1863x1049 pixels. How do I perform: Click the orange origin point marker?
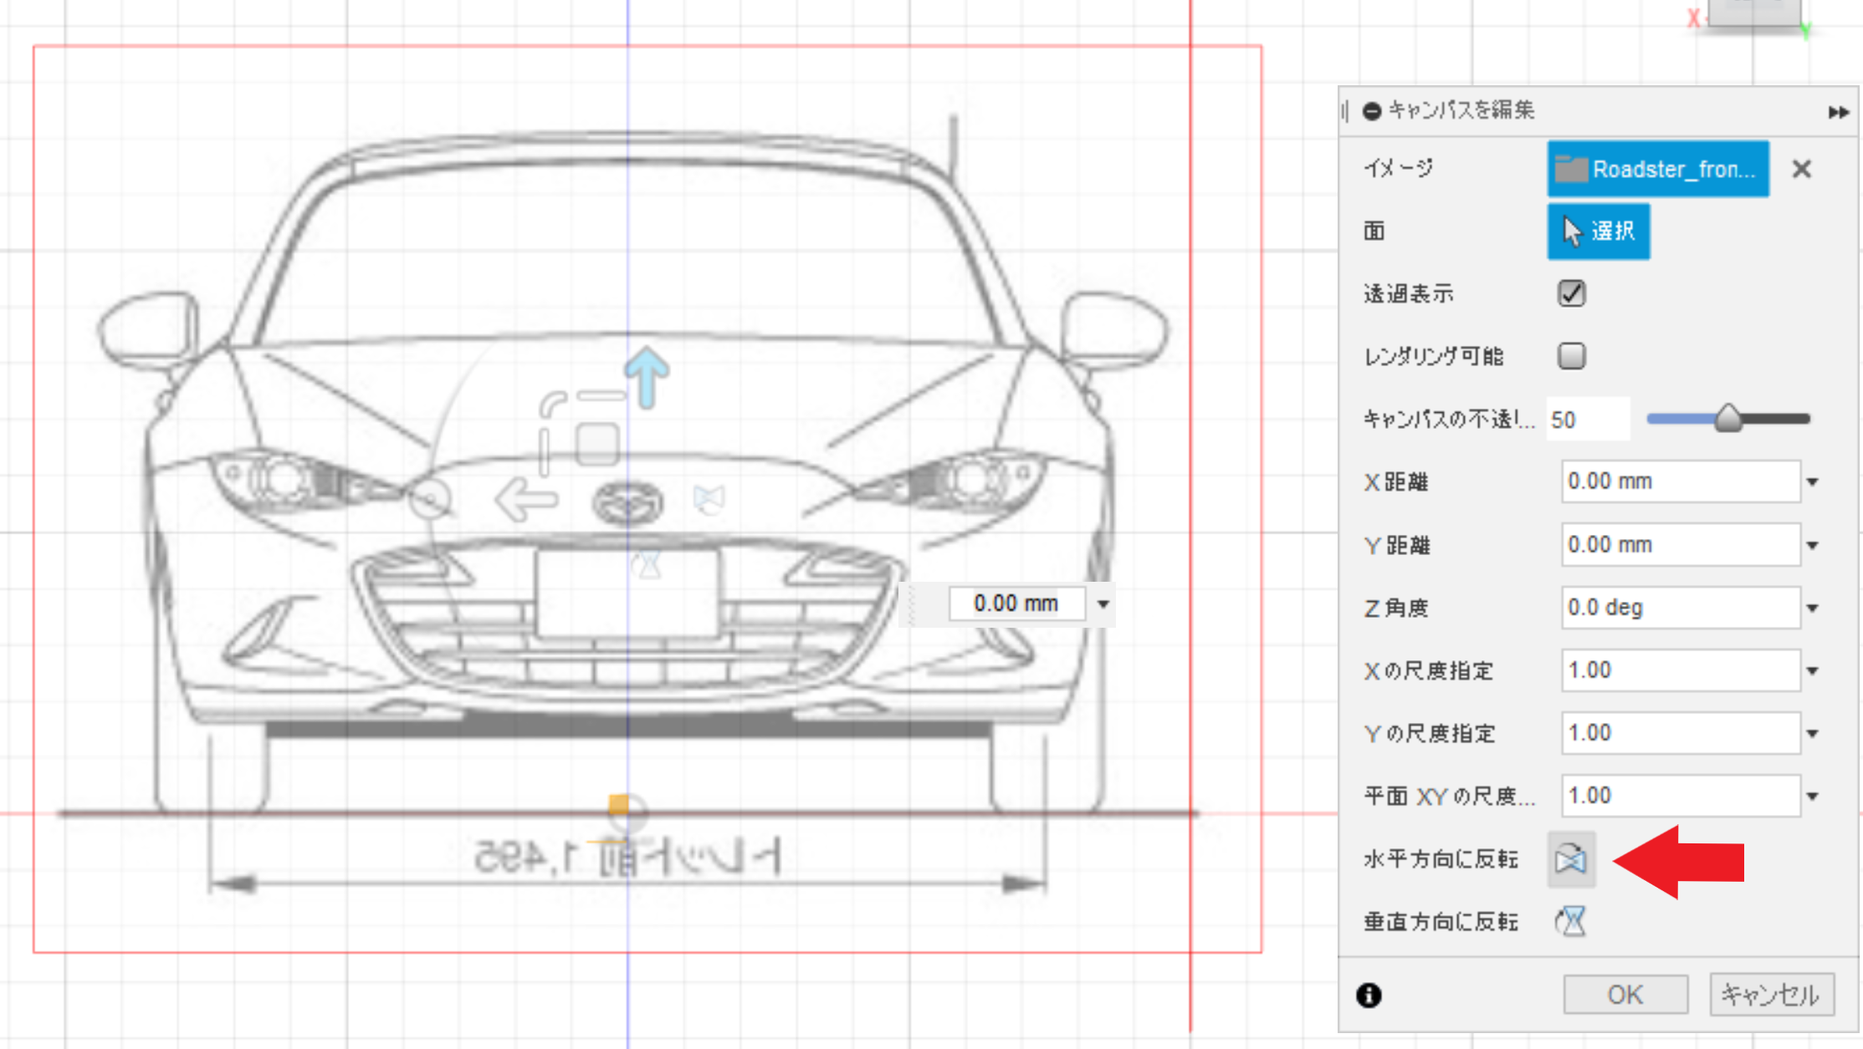point(619,804)
